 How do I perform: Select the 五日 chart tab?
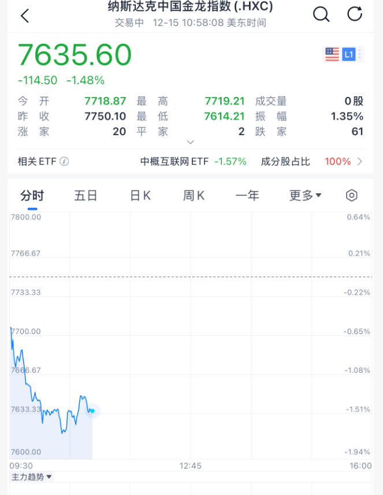(x=86, y=196)
